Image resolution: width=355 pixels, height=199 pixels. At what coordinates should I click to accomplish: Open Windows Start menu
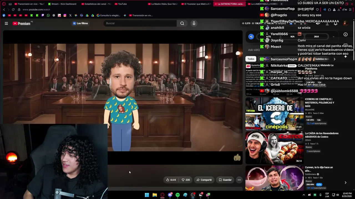[147, 195]
